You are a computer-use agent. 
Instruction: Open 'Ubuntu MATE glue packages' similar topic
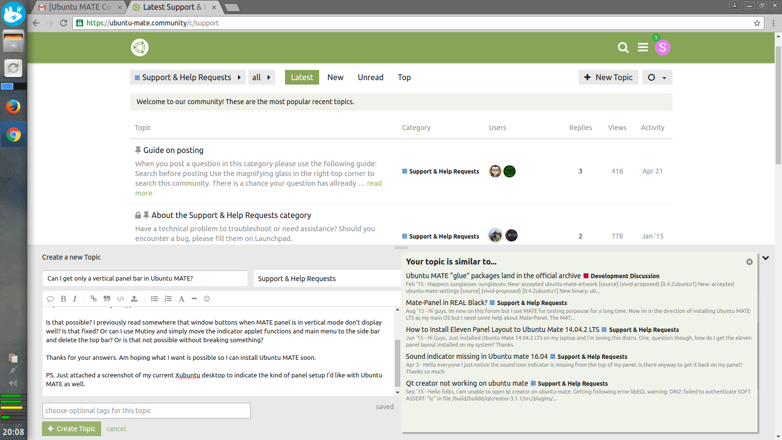coord(494,276)
